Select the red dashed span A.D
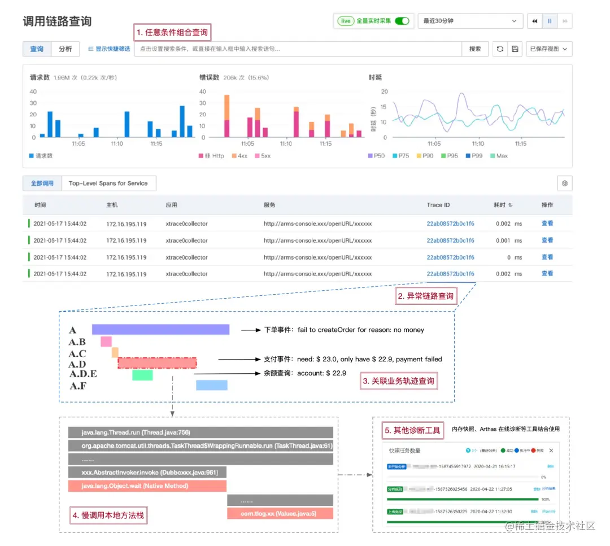The image size is (610, 546). pyautogui.click(x=157, y=363)
